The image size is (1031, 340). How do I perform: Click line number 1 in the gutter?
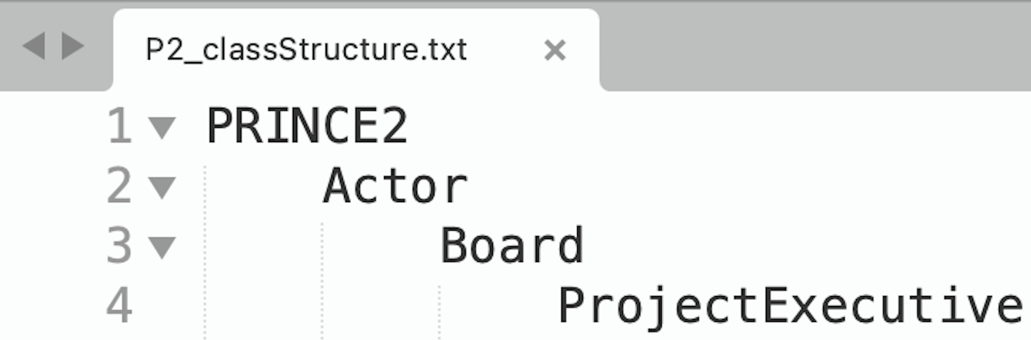click(119, 127)
